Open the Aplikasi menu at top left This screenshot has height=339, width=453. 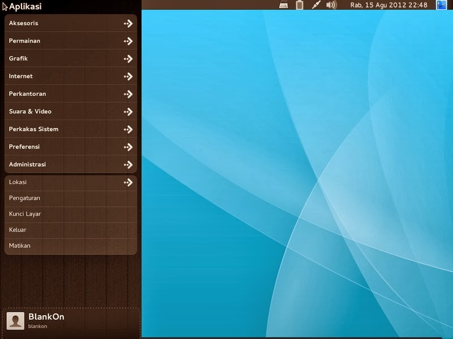tap(25, 7)
